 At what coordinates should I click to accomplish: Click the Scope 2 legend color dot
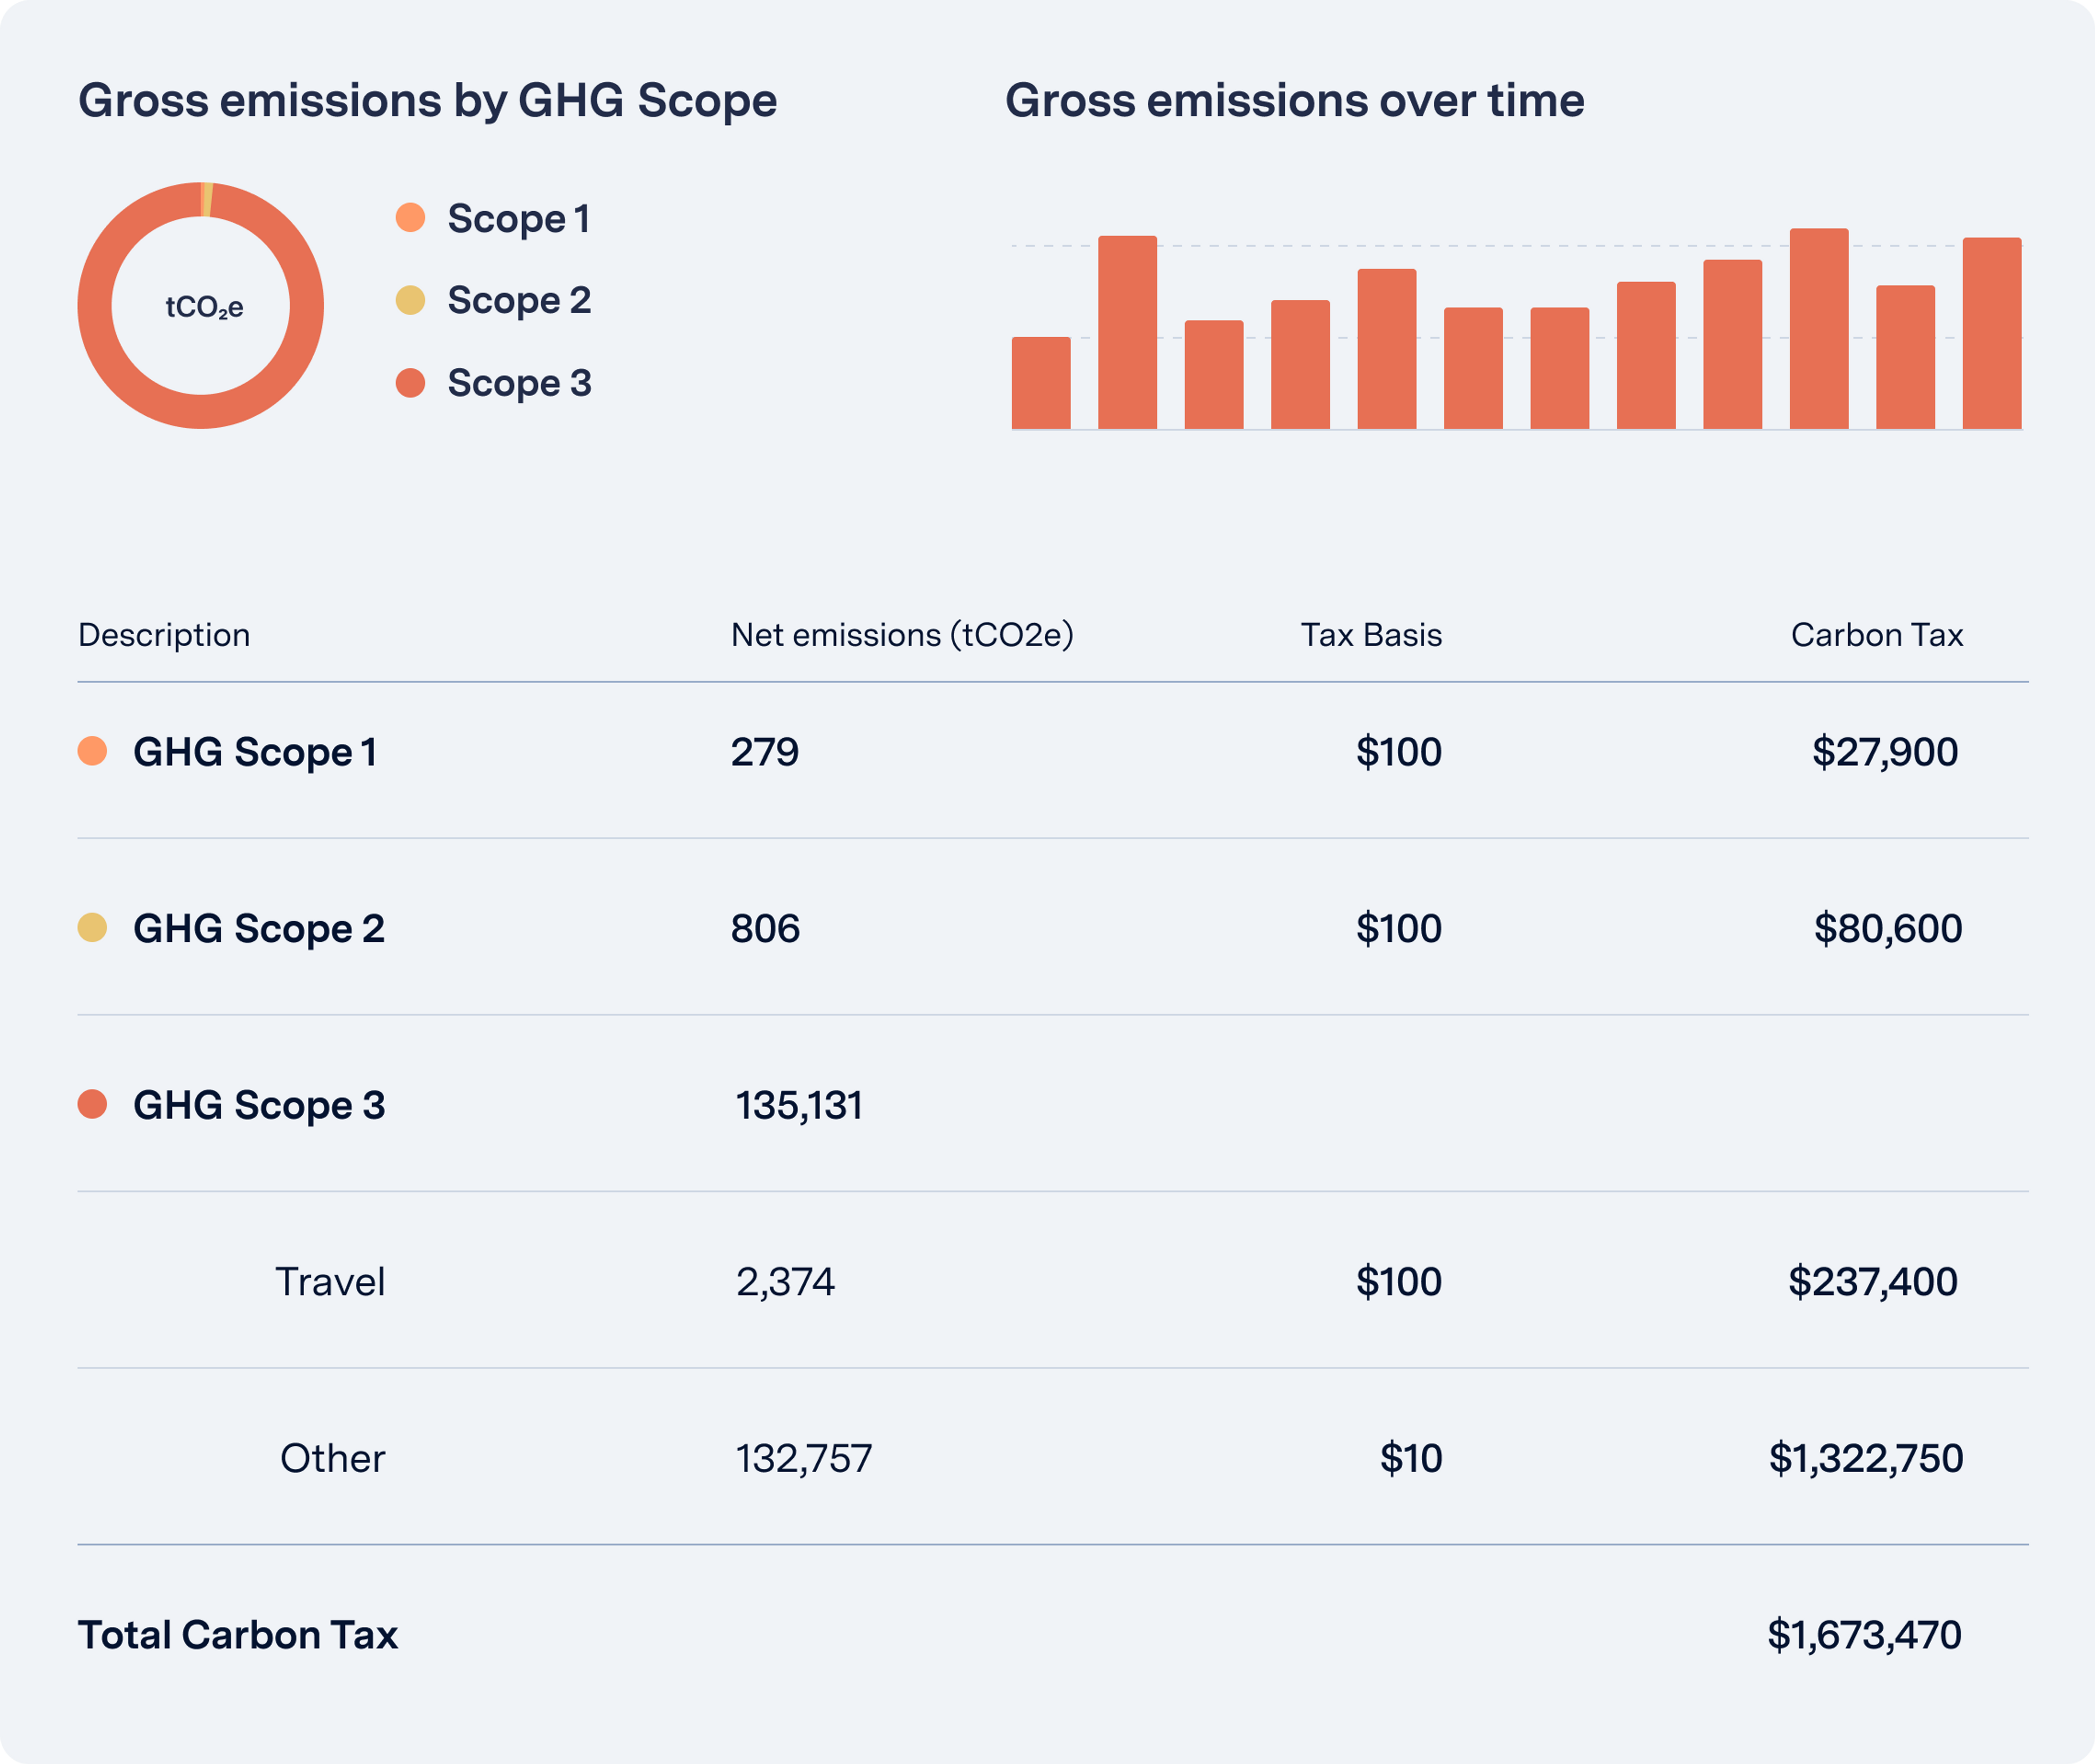pyautogui.click(x=410, y=300)
